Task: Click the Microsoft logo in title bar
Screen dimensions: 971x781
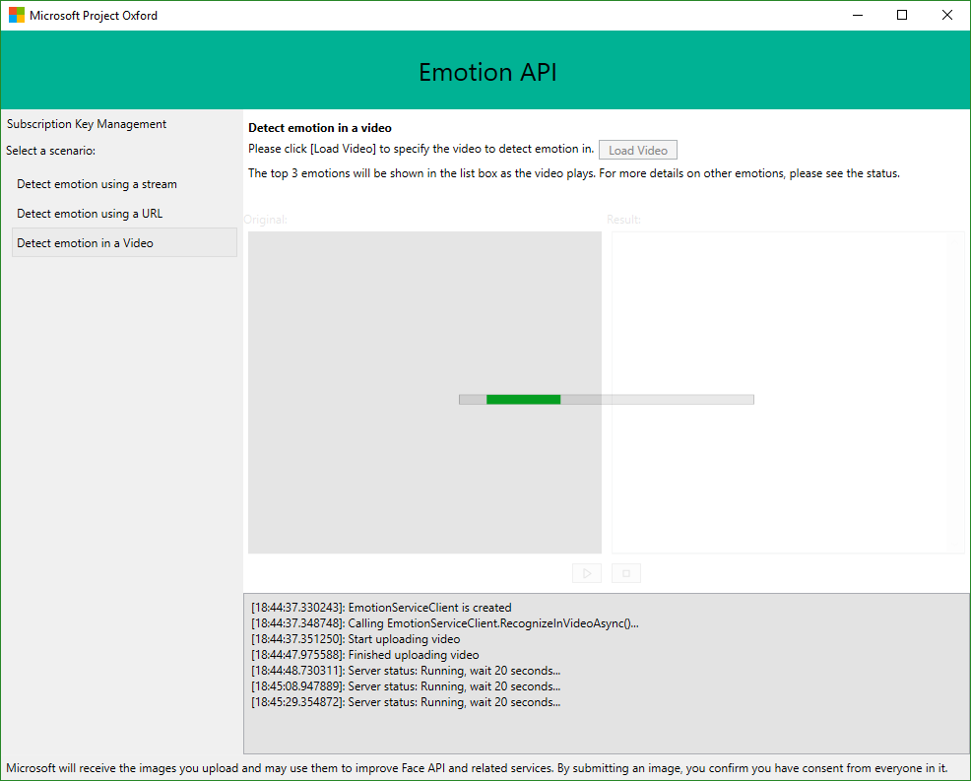Action: pos(17,16)
